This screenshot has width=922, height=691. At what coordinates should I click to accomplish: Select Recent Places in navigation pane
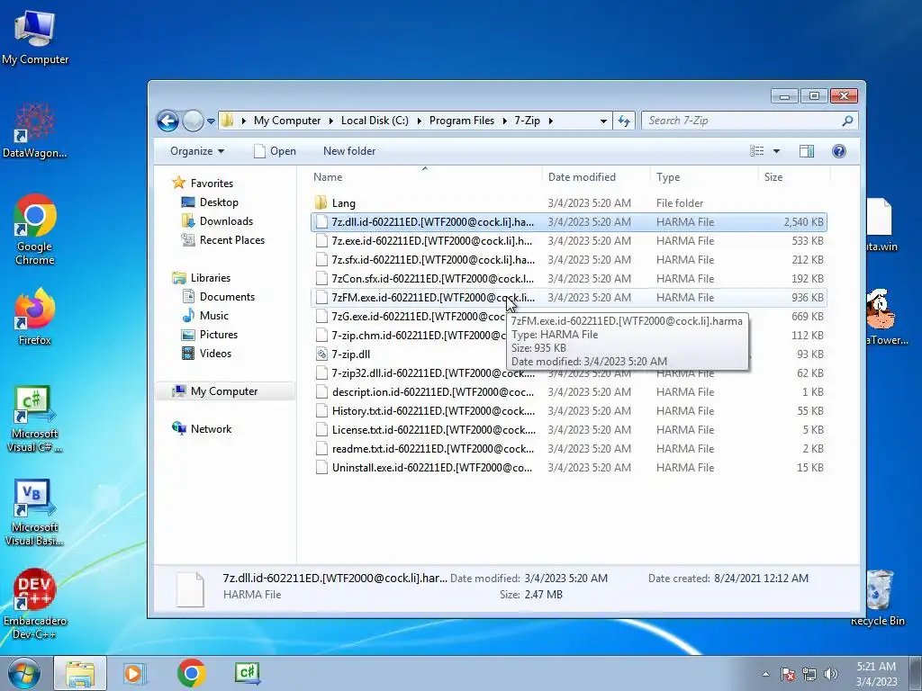point(223,239)
